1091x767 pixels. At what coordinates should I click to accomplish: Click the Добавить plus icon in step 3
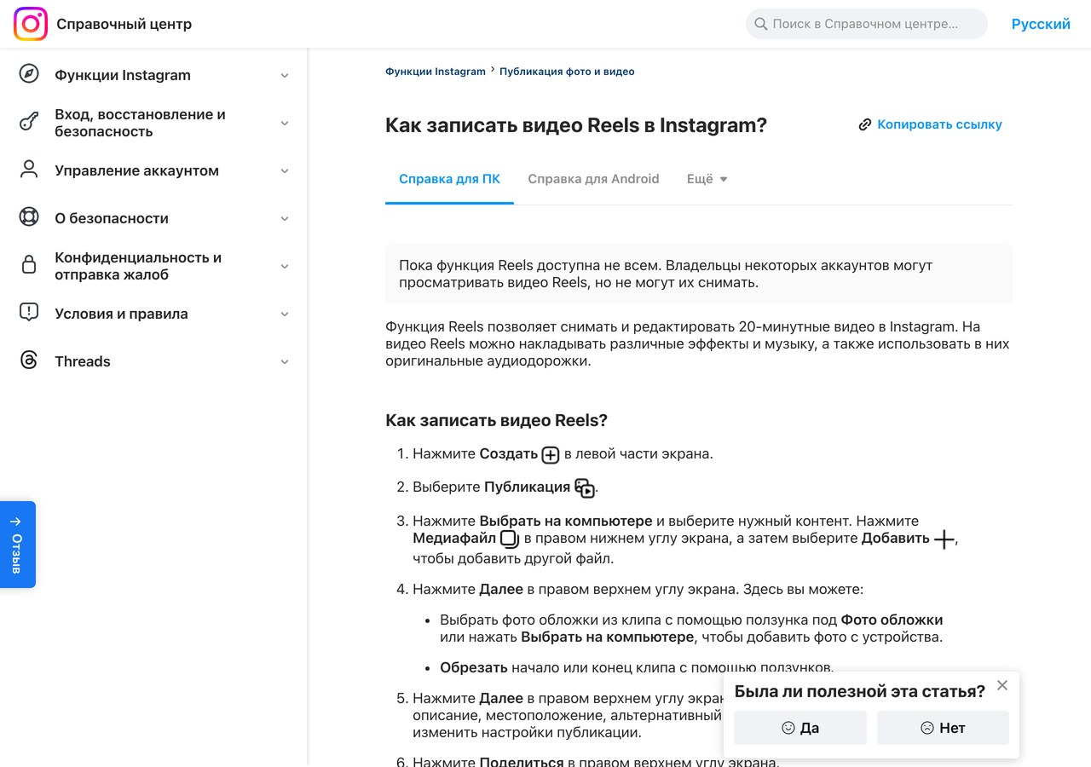click(x=944, y=539)
